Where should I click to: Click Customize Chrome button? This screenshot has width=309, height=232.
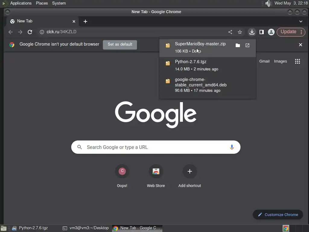pyautogui.click(x=278, y=215)
